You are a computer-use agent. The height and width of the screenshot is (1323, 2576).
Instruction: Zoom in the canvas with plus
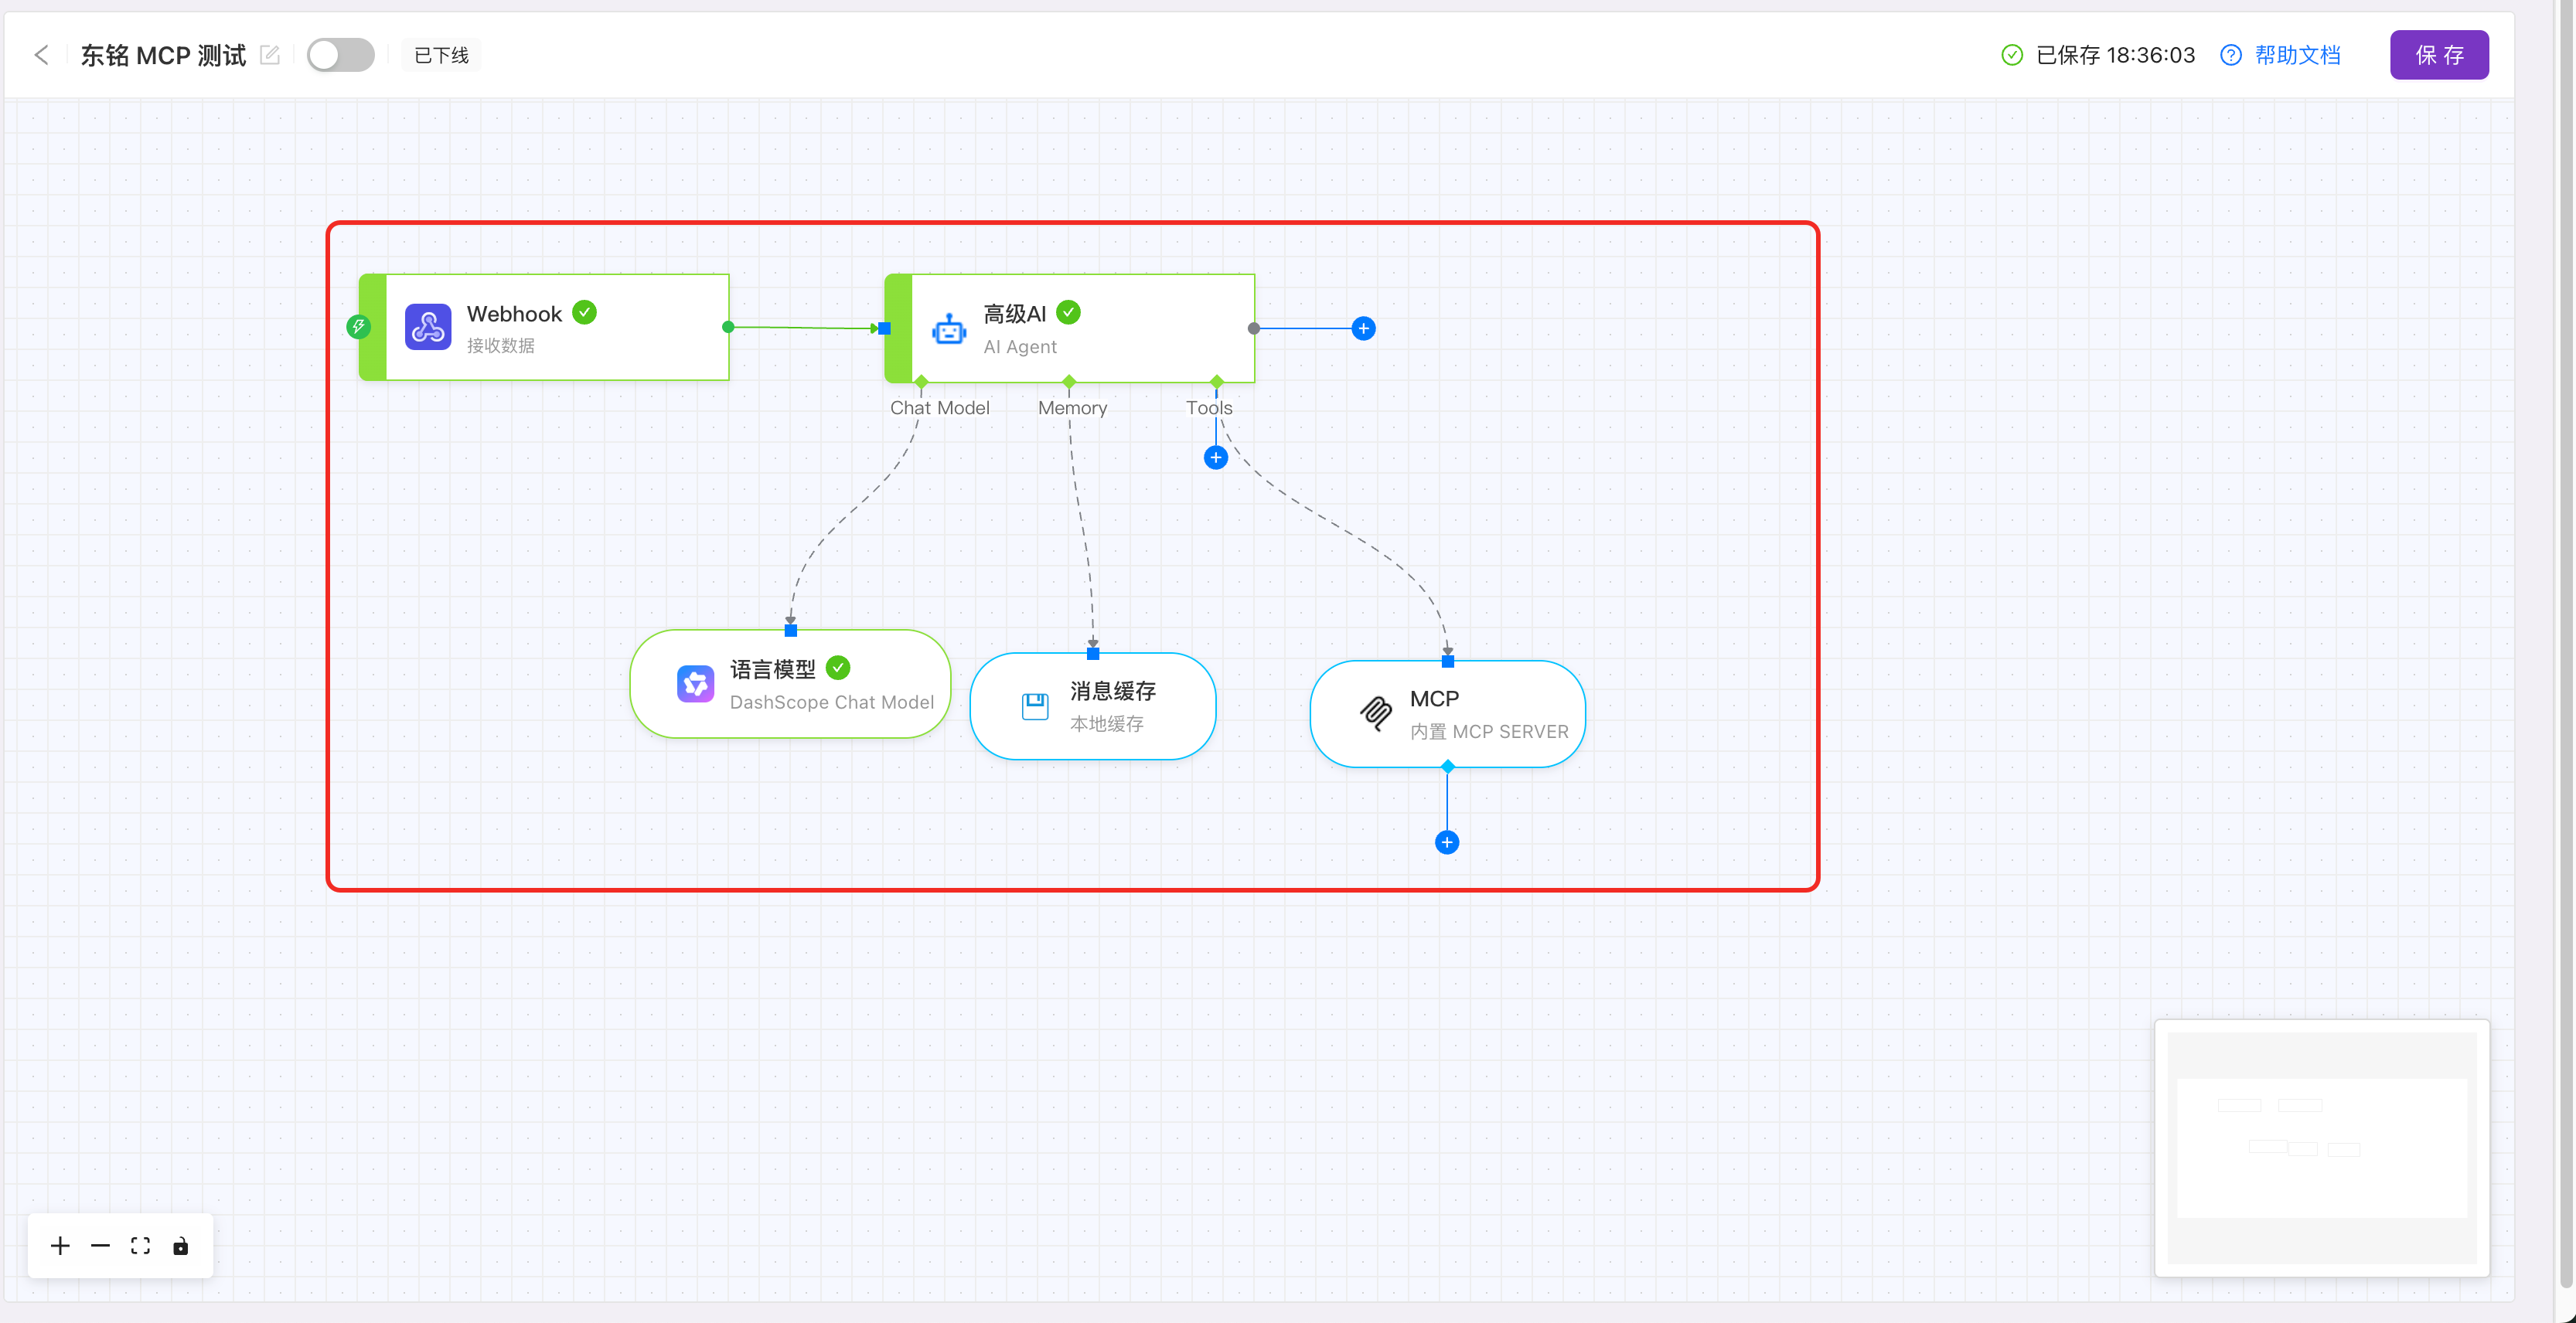coord(60,1246)
